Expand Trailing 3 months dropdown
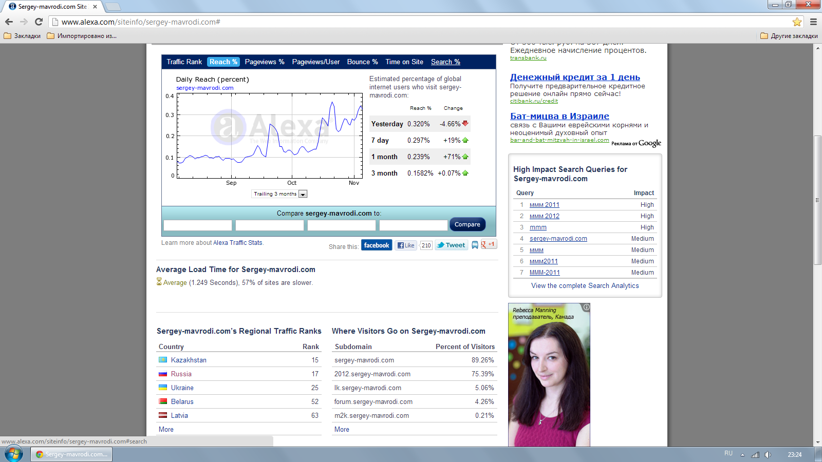This screenshot has width=822, height=462. [279, 194]
